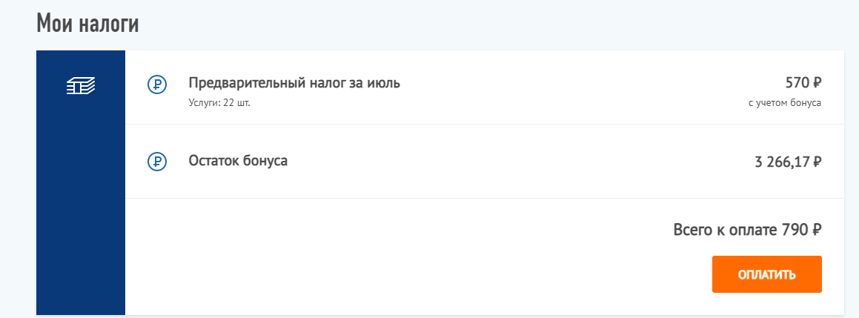The height and width of the screenshot is (318, 859).
Task: Open the Предварительный налог за июль entry
Action: click(x=295, y=83)
